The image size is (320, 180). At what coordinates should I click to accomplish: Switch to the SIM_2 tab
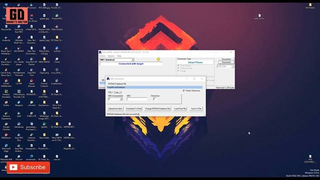coord(118,92)
